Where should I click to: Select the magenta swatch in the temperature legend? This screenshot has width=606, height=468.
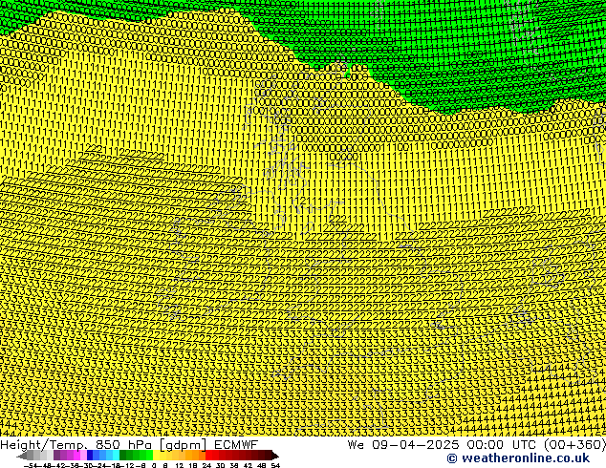[78, 456]
